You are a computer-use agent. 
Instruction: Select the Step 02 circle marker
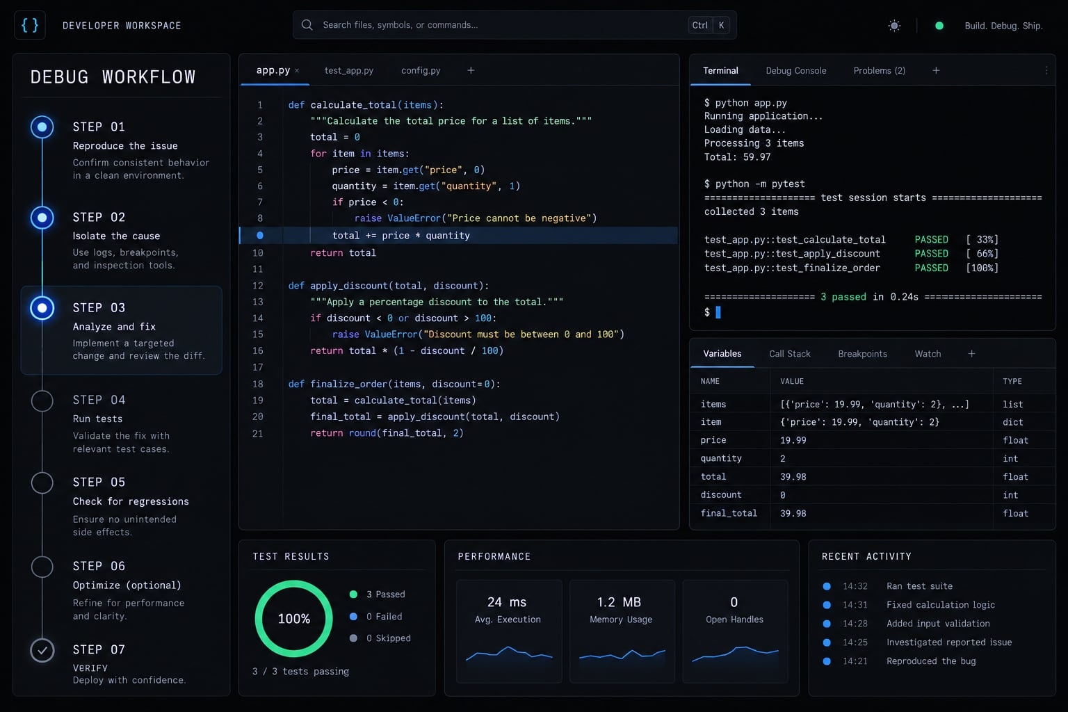pos(42,217)
